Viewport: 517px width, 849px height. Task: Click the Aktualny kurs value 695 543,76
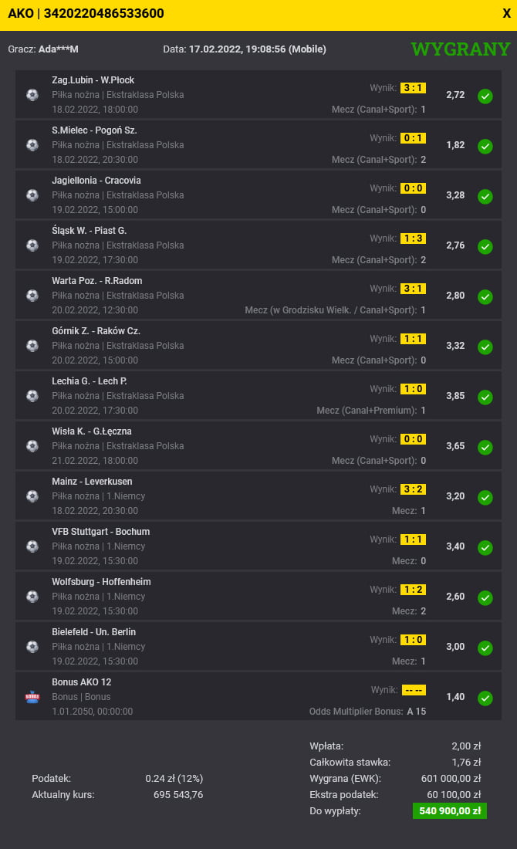pos(178,794)
